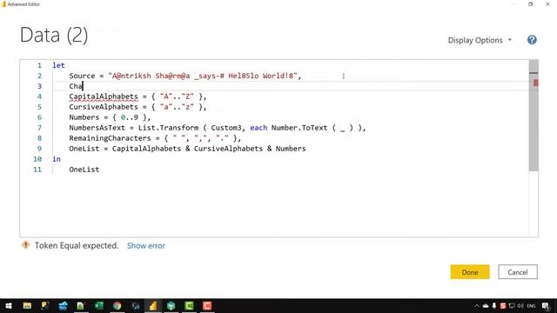Screen dimensions: 557x313
Task: Click the Advanced Editor title bar icon
Action: coord(3,4)
